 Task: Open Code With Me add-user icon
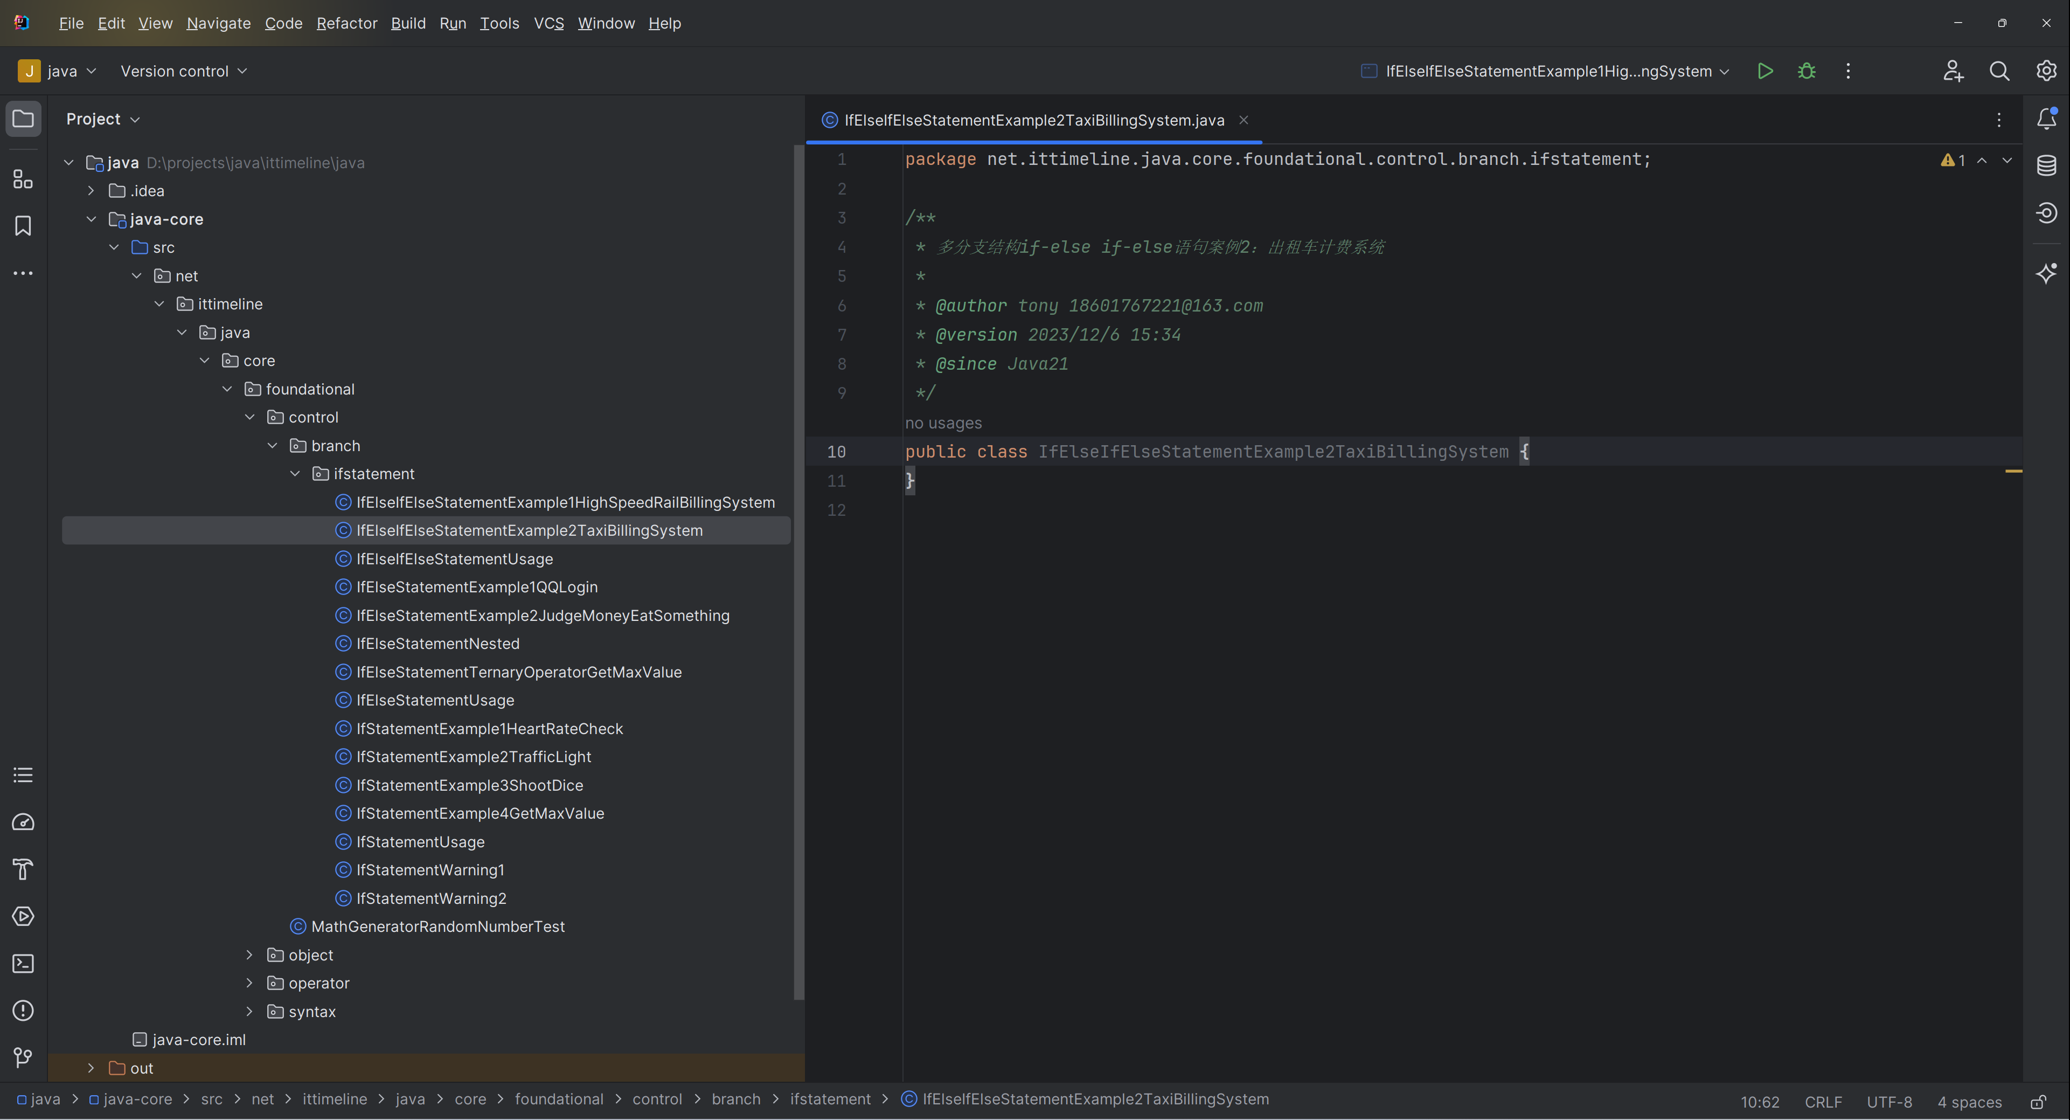tap(1953, 71)
